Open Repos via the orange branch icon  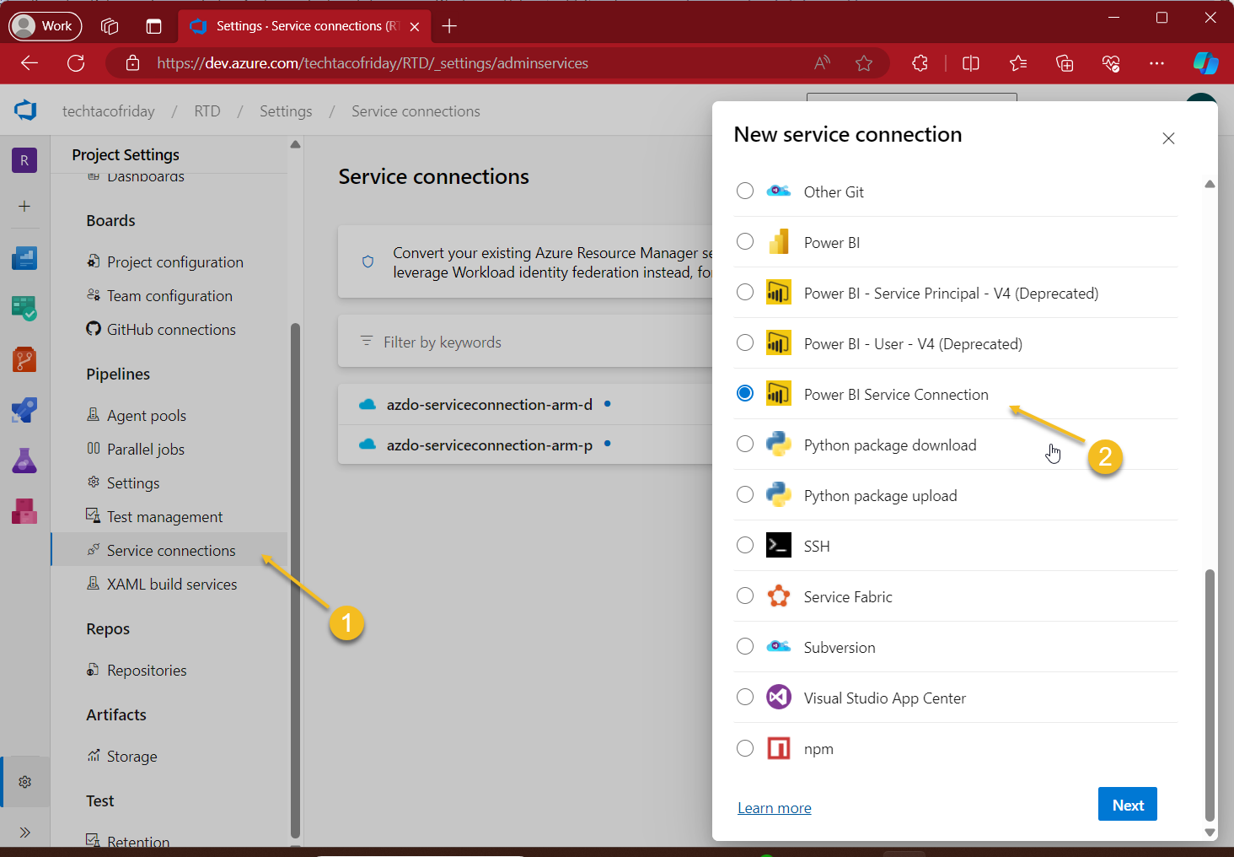point(24,358)
